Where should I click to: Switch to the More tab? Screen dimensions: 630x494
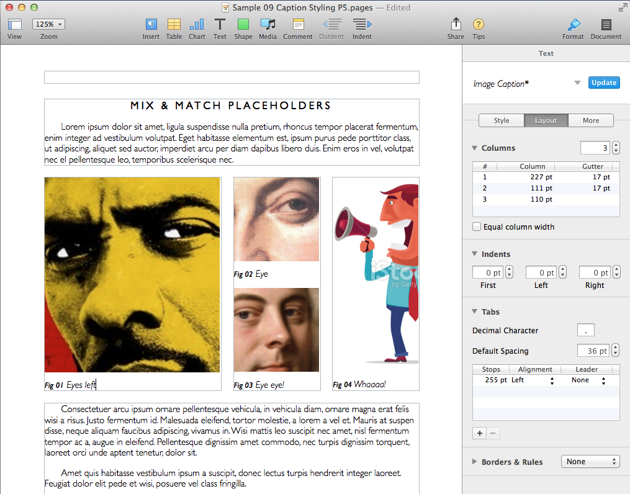tap(591, 120)
